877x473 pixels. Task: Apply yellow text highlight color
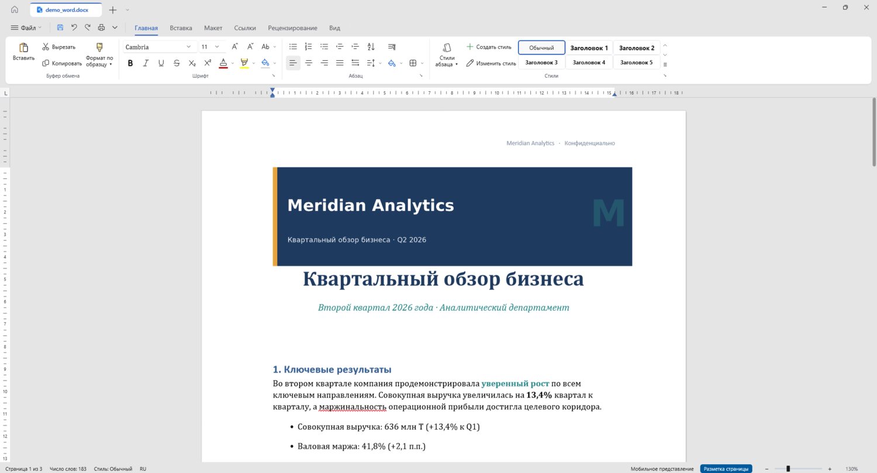[244, 63]
